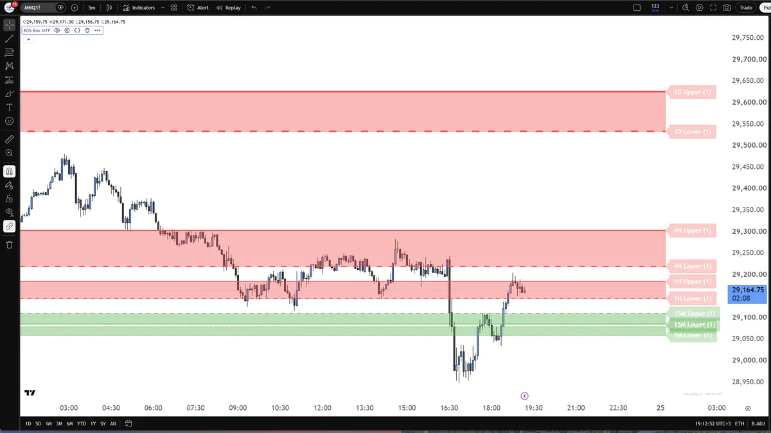Expand the favorite indicators dropdown arrow
The height and width of the screenshot is (433, 771).
(x=163, y=8)
